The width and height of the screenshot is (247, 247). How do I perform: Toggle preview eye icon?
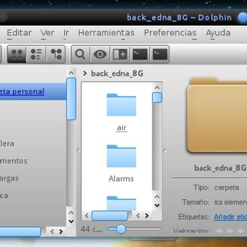tap(100, 54)
